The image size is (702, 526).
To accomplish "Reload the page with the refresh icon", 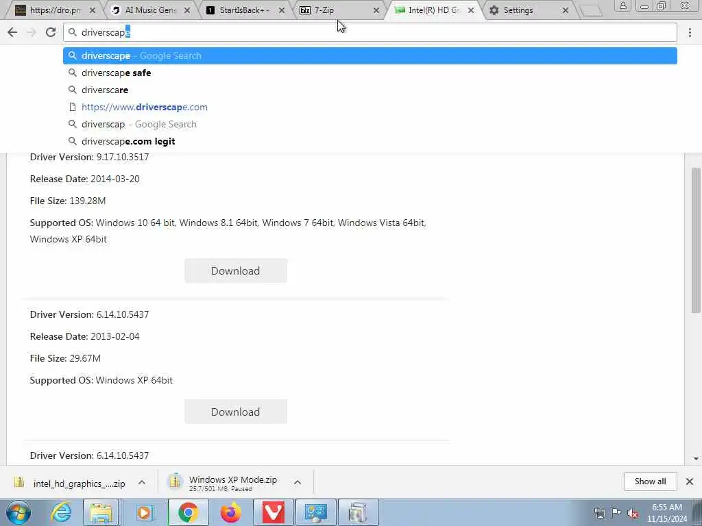I will pos(51,32).
